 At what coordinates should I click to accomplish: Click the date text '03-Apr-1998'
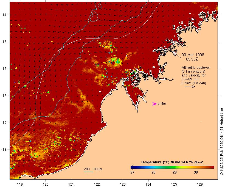point(193,55)
